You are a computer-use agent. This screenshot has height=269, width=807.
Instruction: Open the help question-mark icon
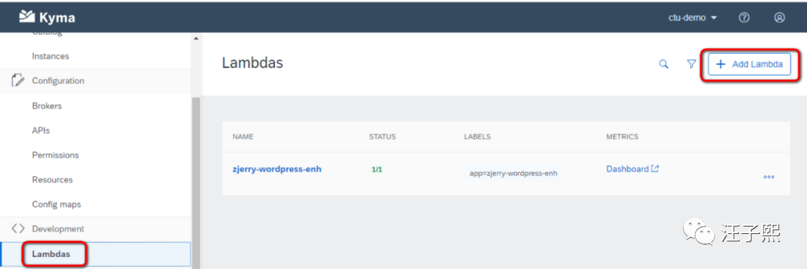click(x=743, y=17)
